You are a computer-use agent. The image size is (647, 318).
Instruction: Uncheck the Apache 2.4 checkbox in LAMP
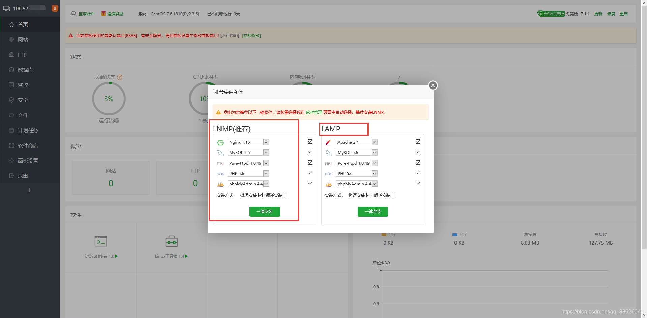418,142
